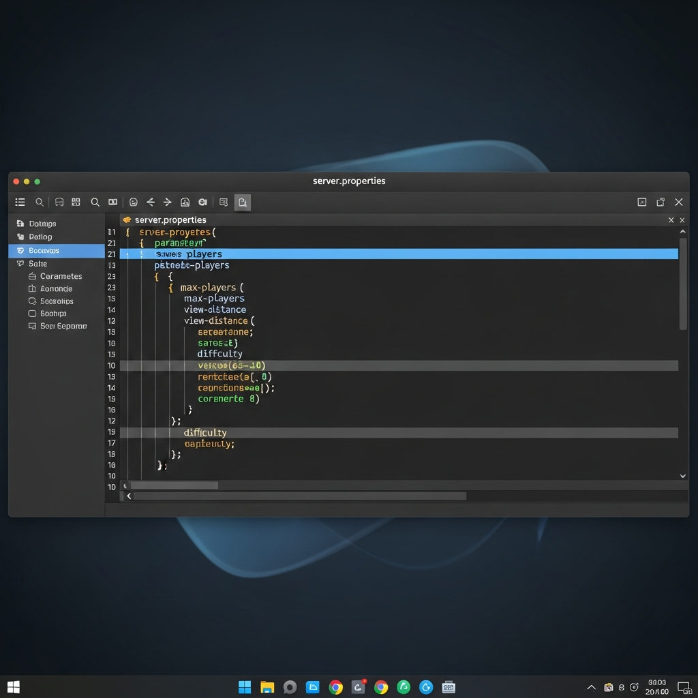Click the grey-highlighted 'veikoe(6s-10)' line

(399, 365)
